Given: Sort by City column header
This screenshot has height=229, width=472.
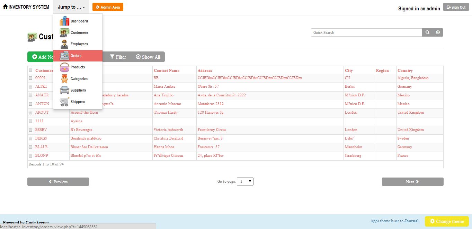Looking at the screenshot, I should coord(349,70).
